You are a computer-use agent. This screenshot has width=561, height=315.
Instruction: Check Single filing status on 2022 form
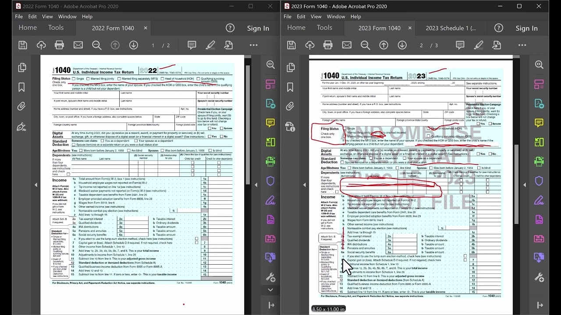coord(74,79)
